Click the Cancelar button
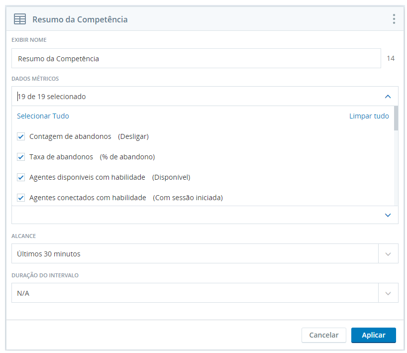Screen dimensions: 407x353 [324, 335]
